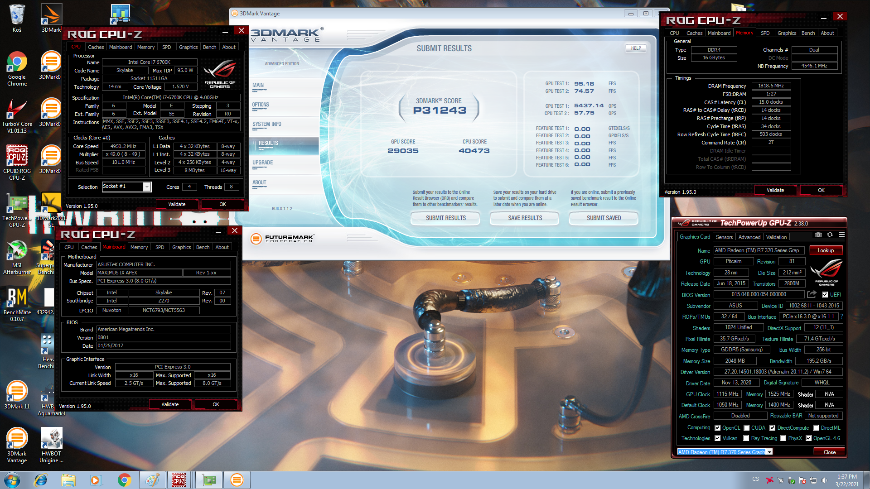Open the TurboV Core desktop icon
Screen dimensions: 870x489
click(17, 116)
